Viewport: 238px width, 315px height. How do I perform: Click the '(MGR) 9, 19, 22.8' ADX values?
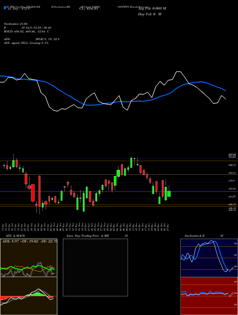click(47, 39)
